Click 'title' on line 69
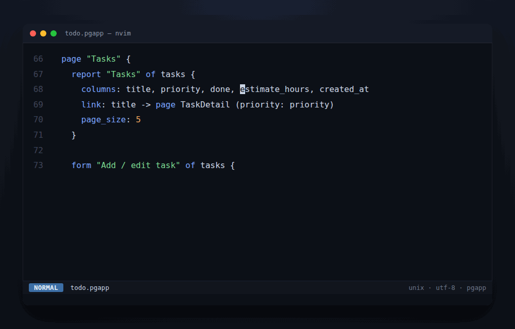Image resolution: width=515 pixels, height=329 pixels. tap(124, 104)
